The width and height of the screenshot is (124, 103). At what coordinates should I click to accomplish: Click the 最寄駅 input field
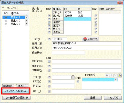coord(68,53)
